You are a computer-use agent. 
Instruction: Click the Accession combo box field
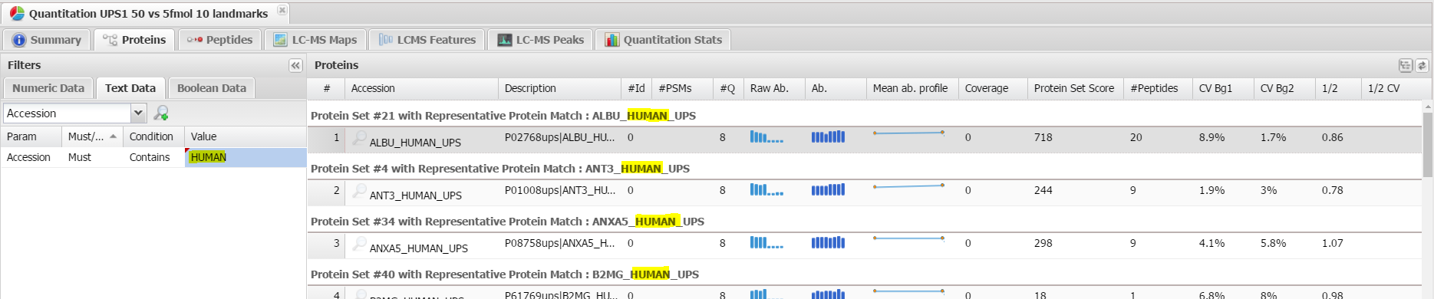tap(68, 113)
